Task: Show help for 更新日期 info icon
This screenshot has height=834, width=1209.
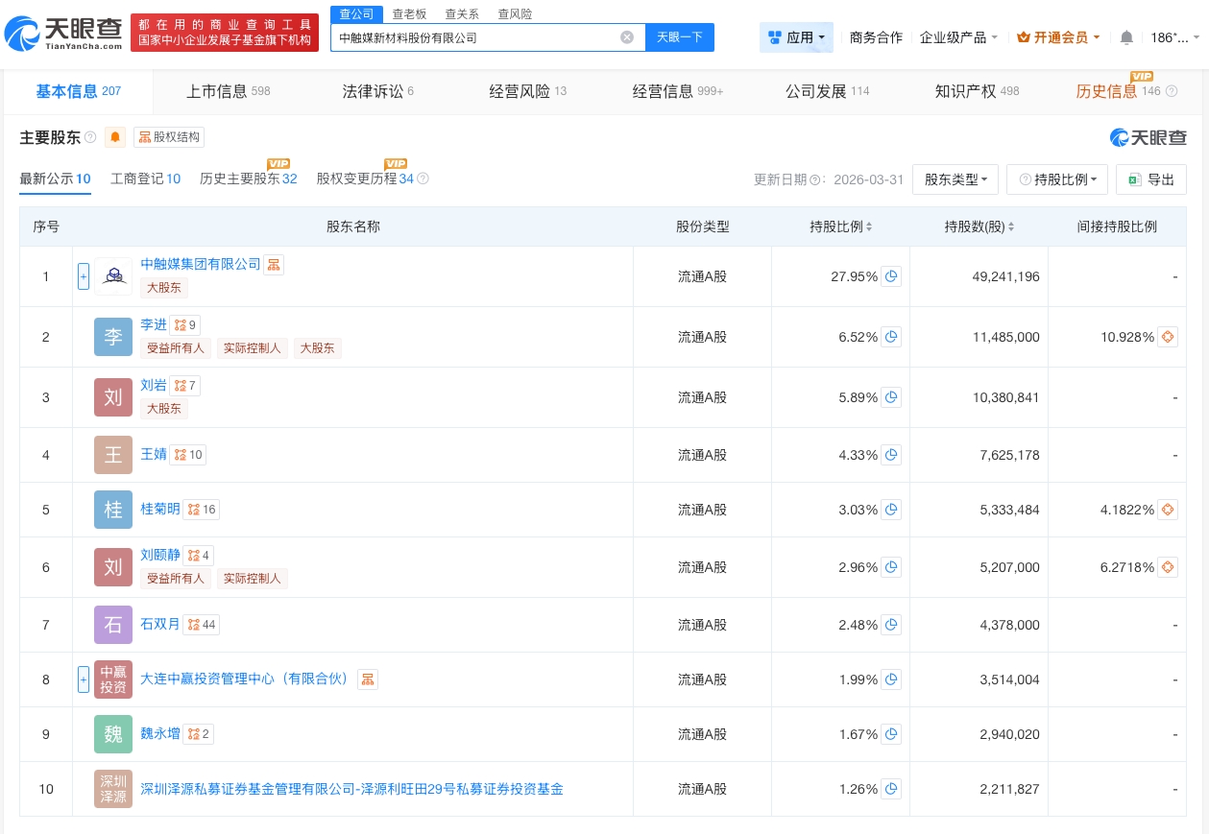Action: (813, 179)
